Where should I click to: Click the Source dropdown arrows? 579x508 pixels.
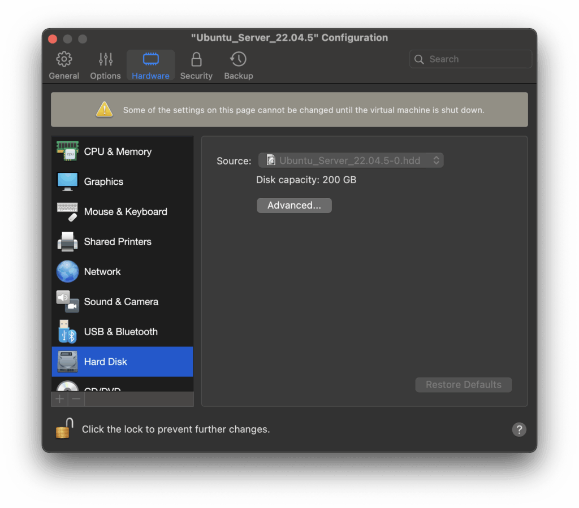[x=436, y=160]
